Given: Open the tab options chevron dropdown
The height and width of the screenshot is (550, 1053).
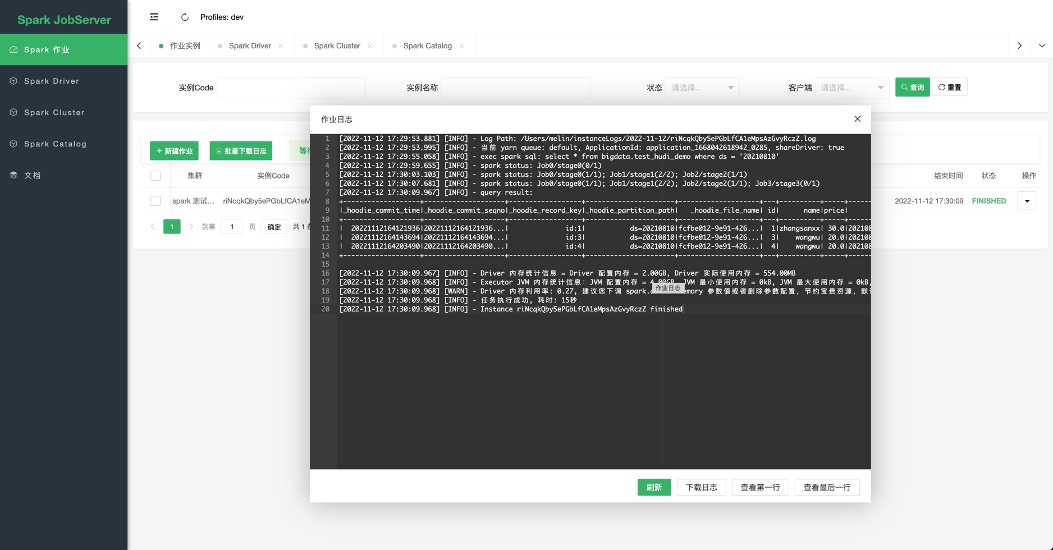Looking at the screenshot, I should coord(1042,45).
